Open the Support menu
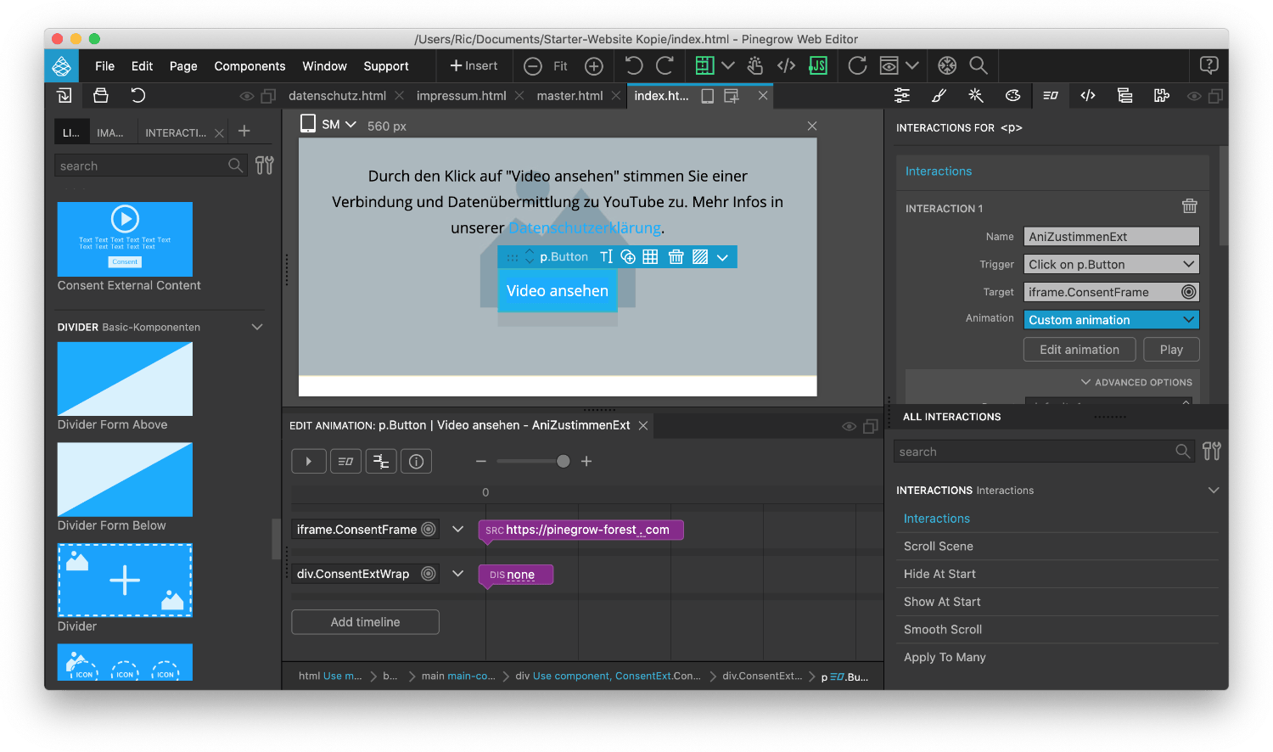1273x752 pixels. (386, 66)
